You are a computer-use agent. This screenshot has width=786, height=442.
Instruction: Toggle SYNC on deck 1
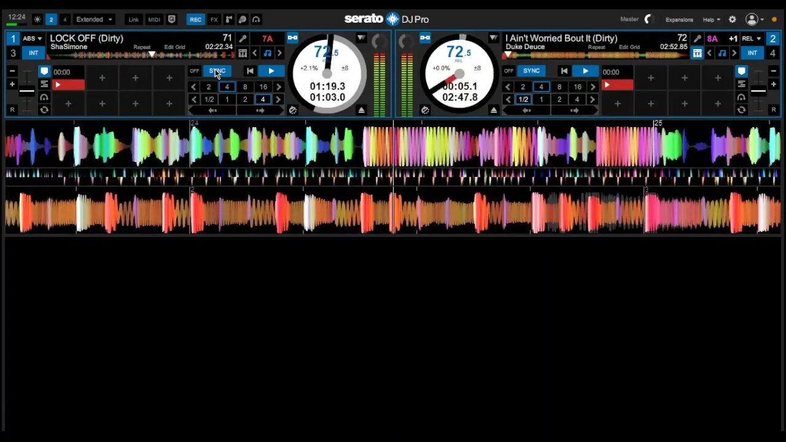(x=217, y=71)
